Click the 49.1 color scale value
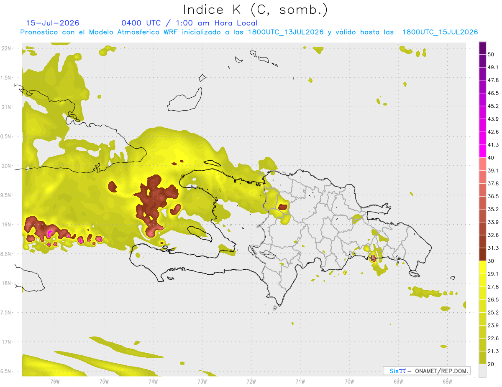 (493, 67)
